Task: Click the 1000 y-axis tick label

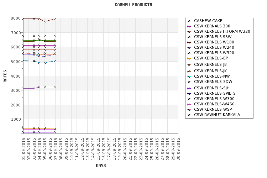Action: tap(16, 119)
